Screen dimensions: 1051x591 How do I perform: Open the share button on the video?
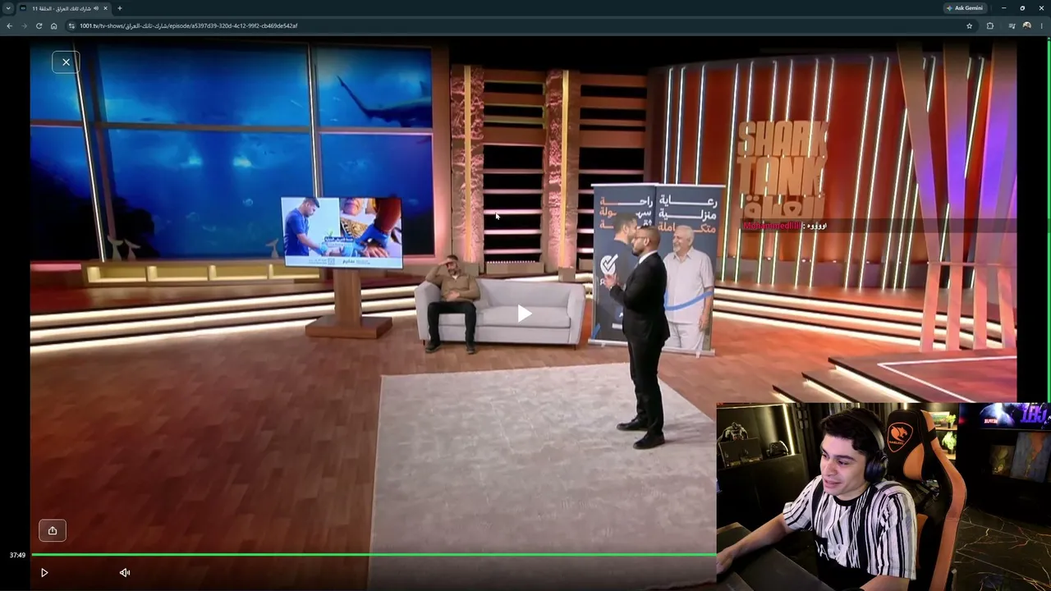click(53, 530)
